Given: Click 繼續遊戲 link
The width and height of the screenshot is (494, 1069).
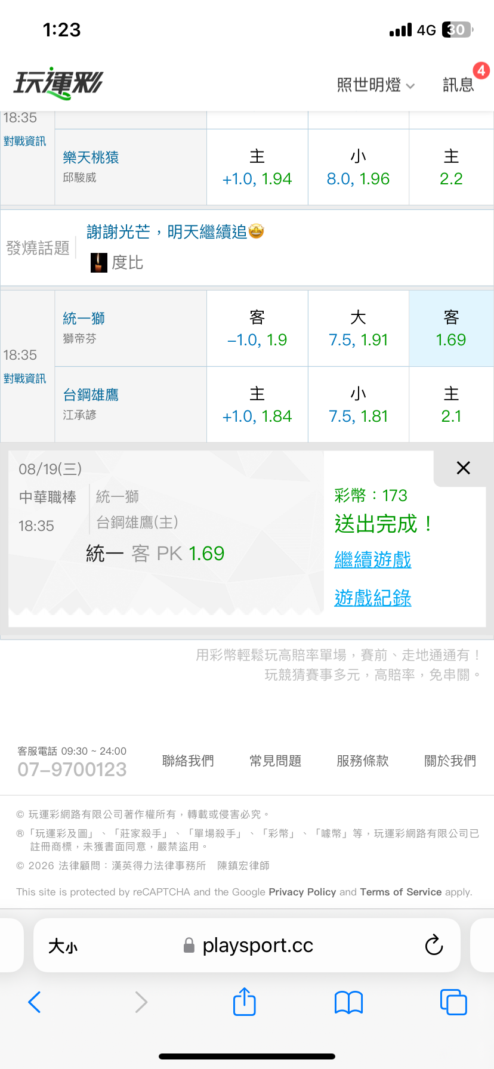Looking at the screenshot, I should [x=373, y=560].
